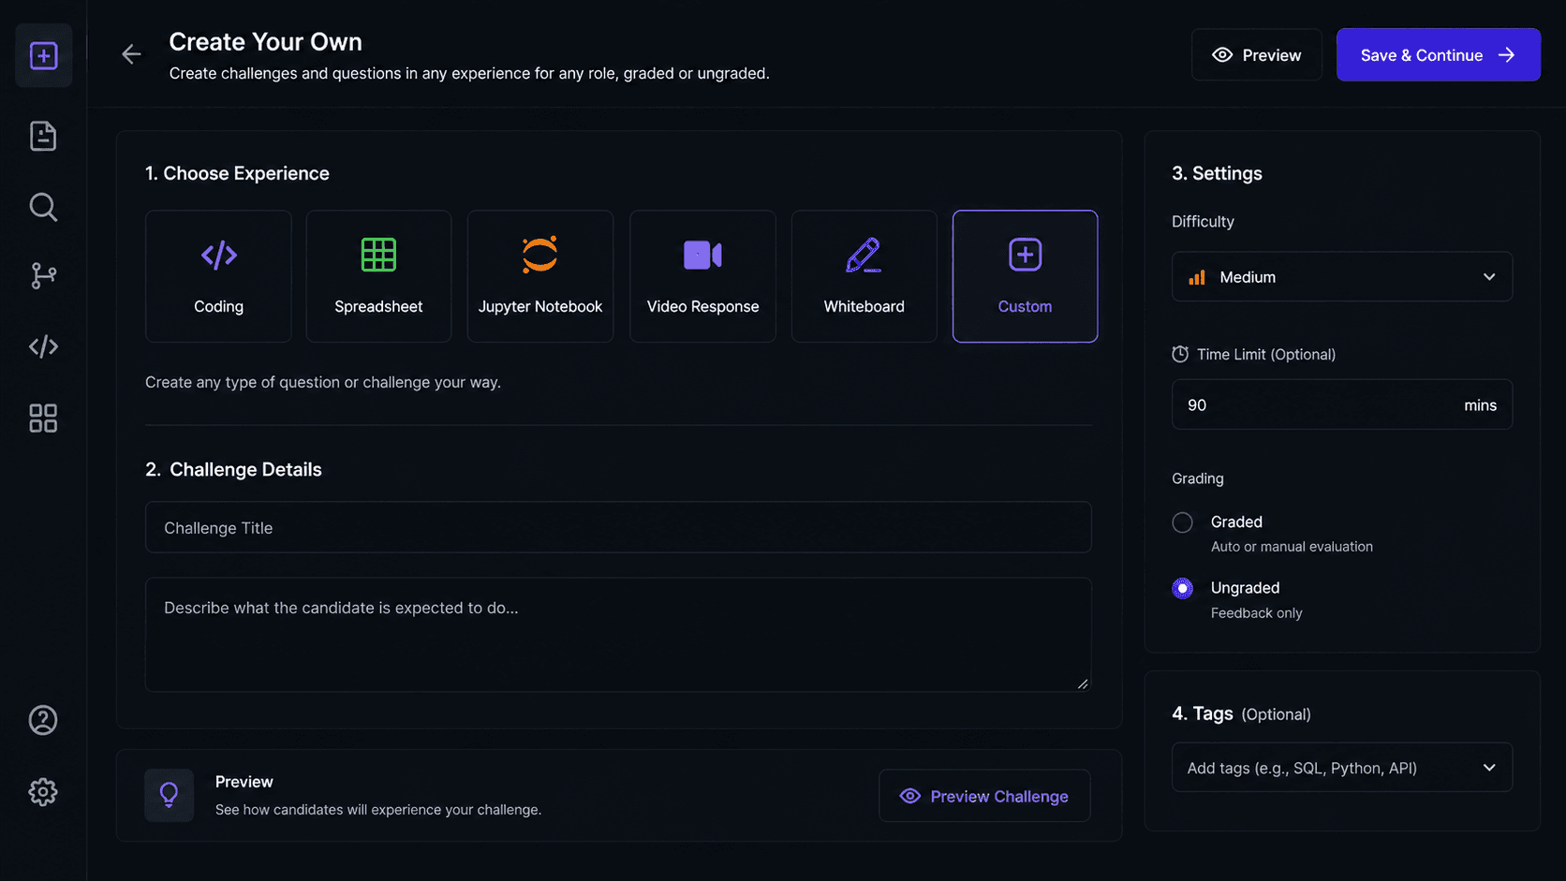The height and width of the screenshot is (881, 1566).
Task: Open settings gear in sidebar
Action: tap(43, 792)
